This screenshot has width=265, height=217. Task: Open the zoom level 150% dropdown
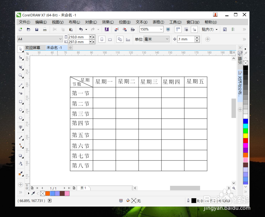pos(161,29)
